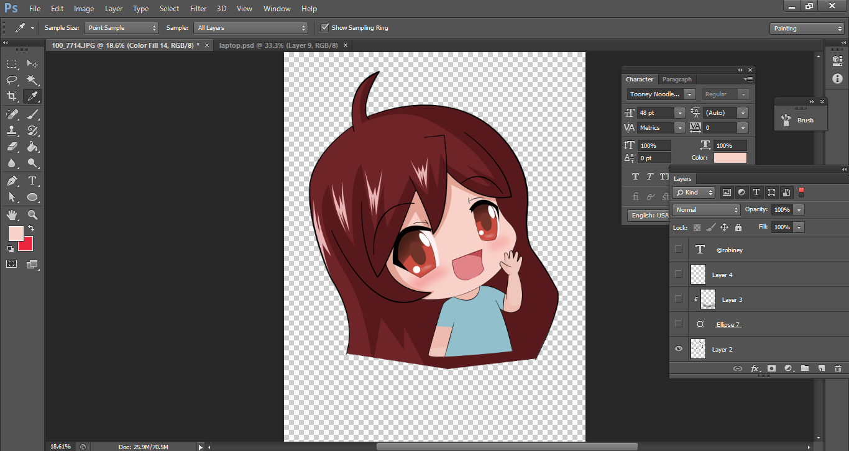Select the Ellipse shape tool
This screenshot has width=849, height=451.
click(x=32, y=197)
